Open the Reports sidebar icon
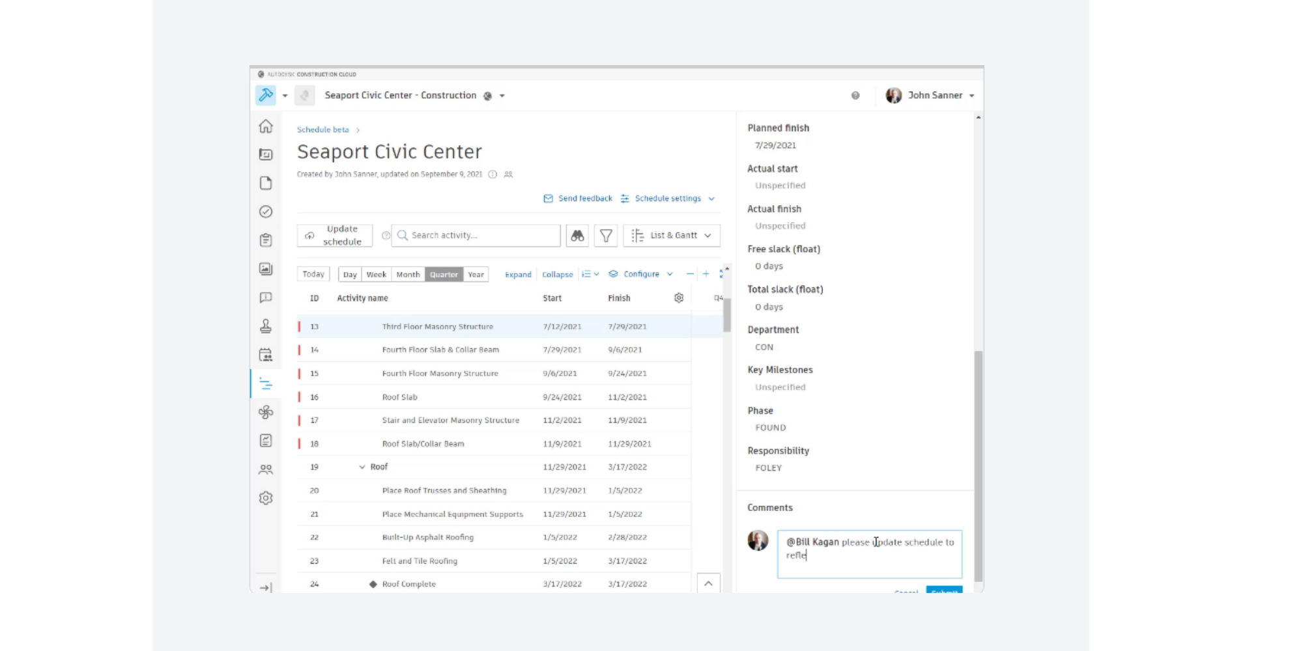 266,441
